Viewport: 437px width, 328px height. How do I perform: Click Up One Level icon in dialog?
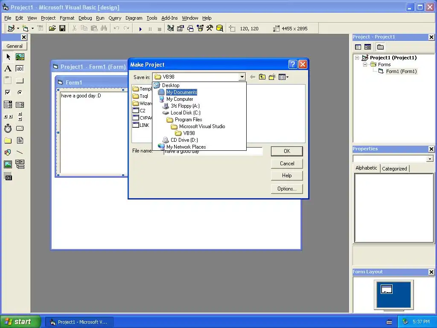point(262,77)
